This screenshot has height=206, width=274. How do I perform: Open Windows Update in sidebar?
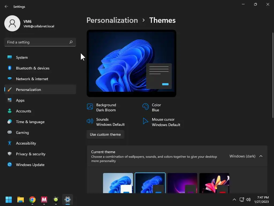[40, 164]
